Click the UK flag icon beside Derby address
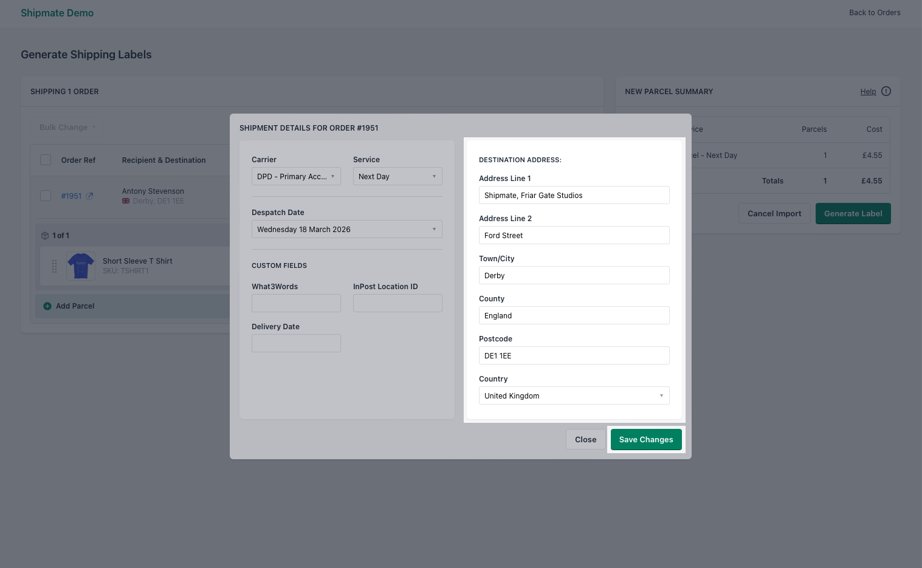This screenshot has width=922, height=568. pyautogui.click(x=125, y=200)
